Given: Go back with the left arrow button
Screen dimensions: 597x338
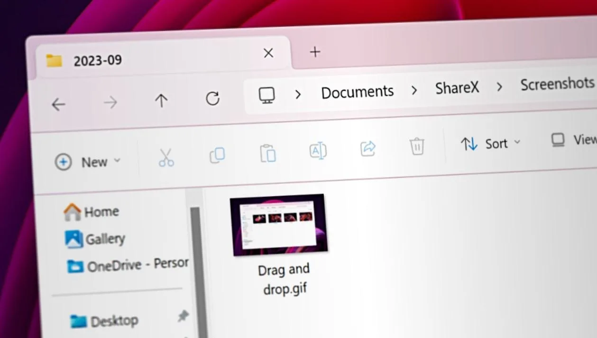Looking at the screenshot, I should tap(58, 104).
